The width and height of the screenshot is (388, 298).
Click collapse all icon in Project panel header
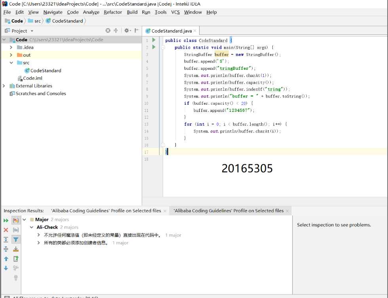pyautogui.click(x=116, y=31)
